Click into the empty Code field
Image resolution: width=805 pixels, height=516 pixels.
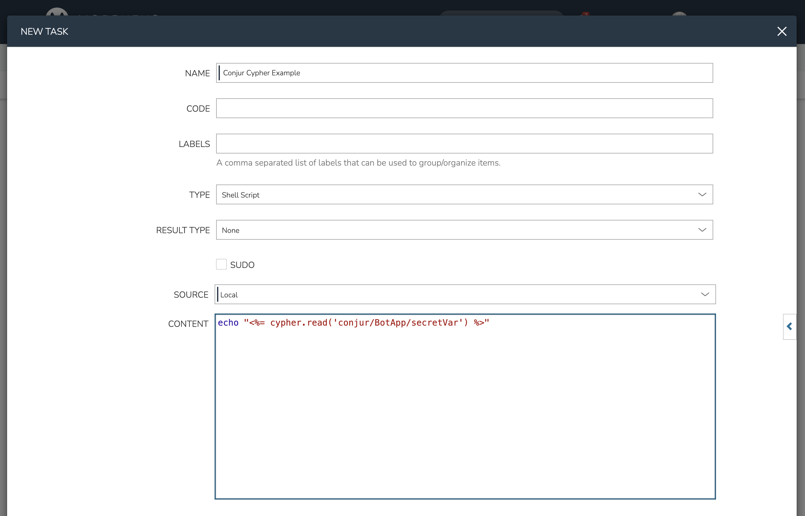(x=464, y=109)
